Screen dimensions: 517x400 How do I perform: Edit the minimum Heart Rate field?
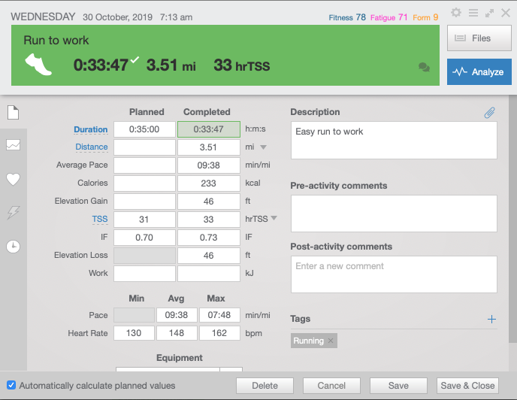[x=134, y=333]
